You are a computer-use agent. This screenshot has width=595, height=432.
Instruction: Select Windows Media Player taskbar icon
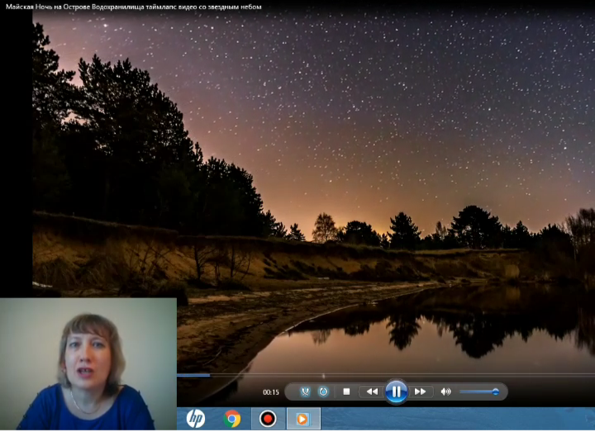[x=302, y=419]
